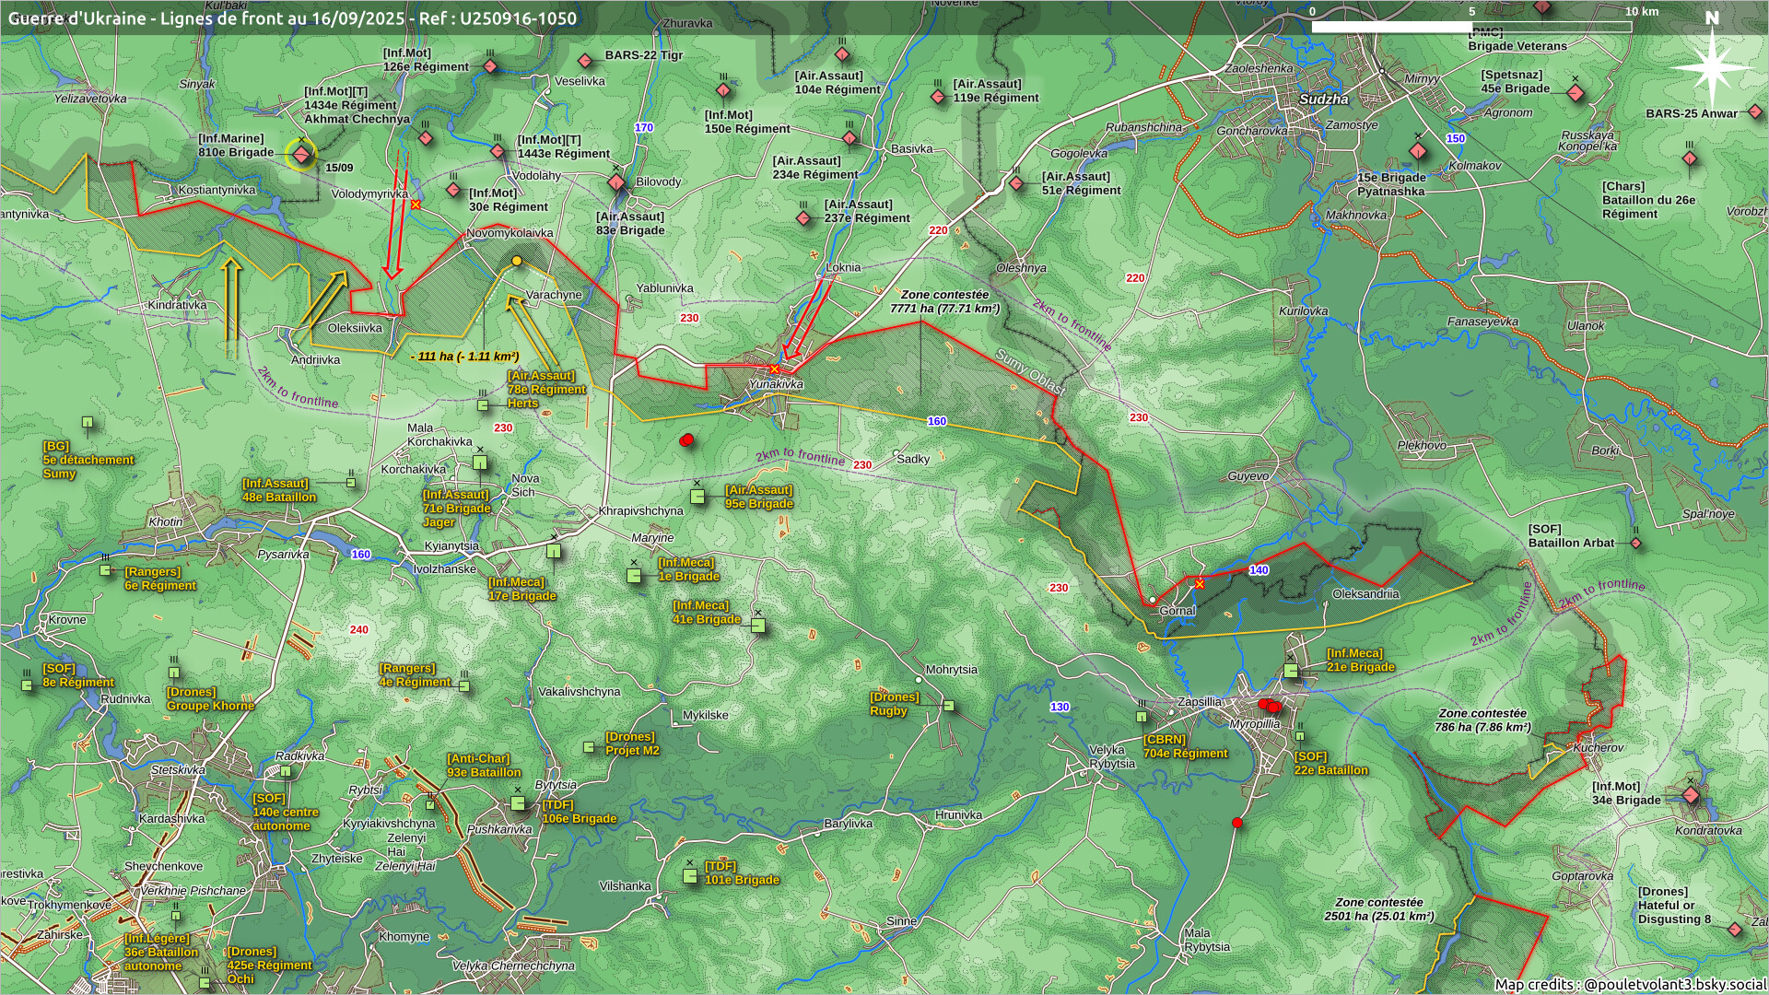Click the red dot marker south of Myropillia

coord(1236,823)
